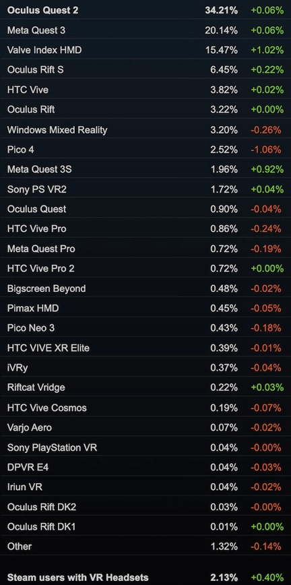The height and width of the screenshot is (585, 291).
Task: Click the Varjo Aero label
Action: click(30, 427)
